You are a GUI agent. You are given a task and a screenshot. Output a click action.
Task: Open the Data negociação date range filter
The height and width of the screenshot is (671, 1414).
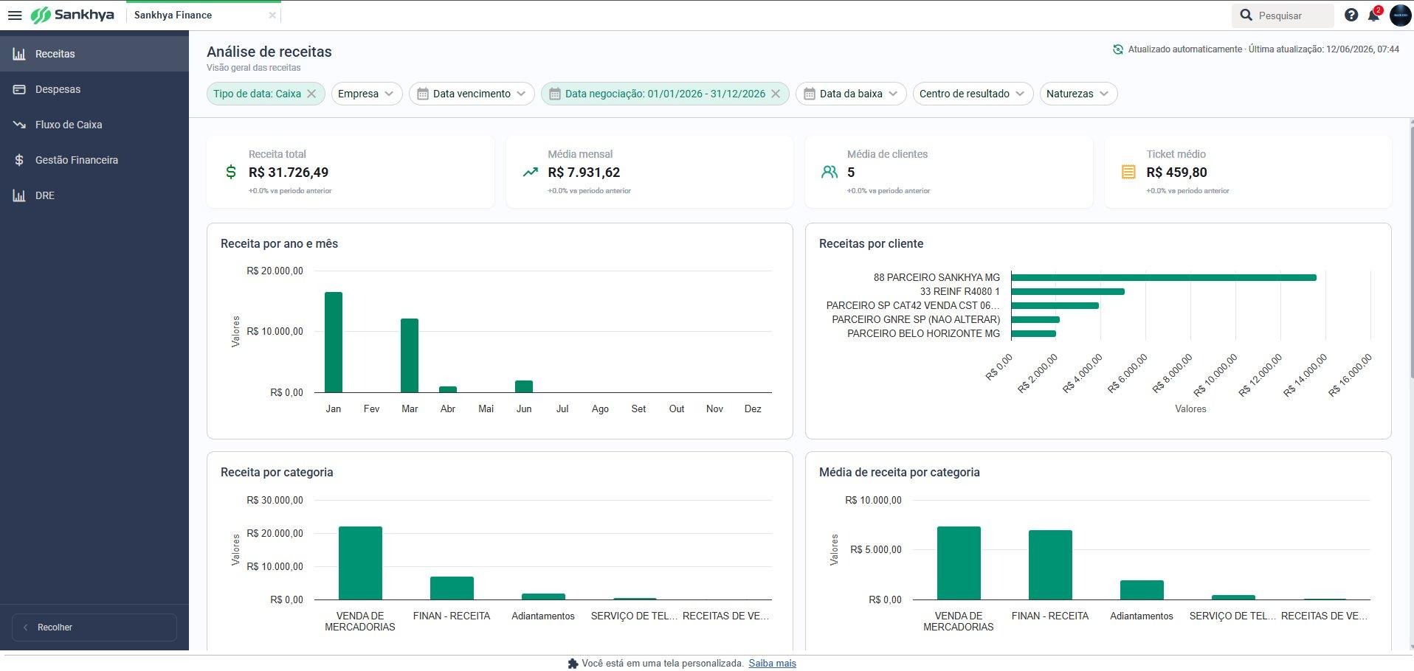point(665,94)
